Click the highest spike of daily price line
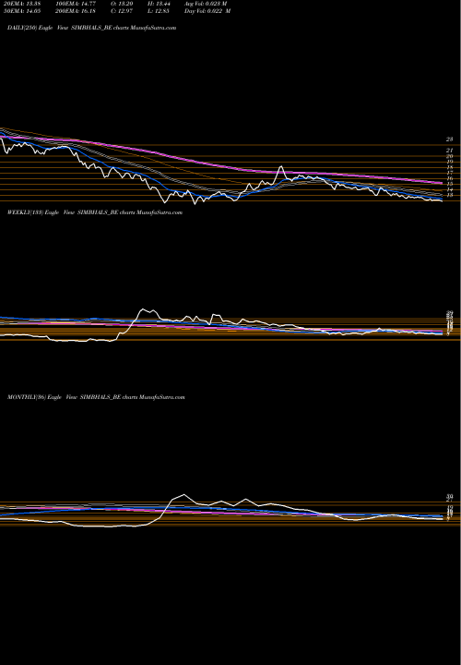461x665 pixels. tap(280, 166)
